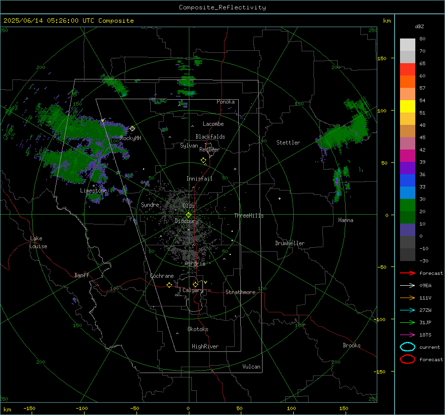Click the Calgary city label

[193, 290]
